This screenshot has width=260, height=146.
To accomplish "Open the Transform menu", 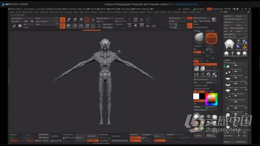I will pyautogui.click(x=177, y=12).
